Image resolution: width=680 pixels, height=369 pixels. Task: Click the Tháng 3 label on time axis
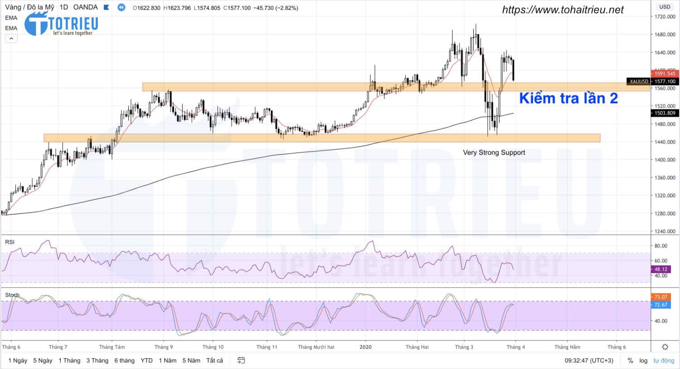tap(464, 347)
